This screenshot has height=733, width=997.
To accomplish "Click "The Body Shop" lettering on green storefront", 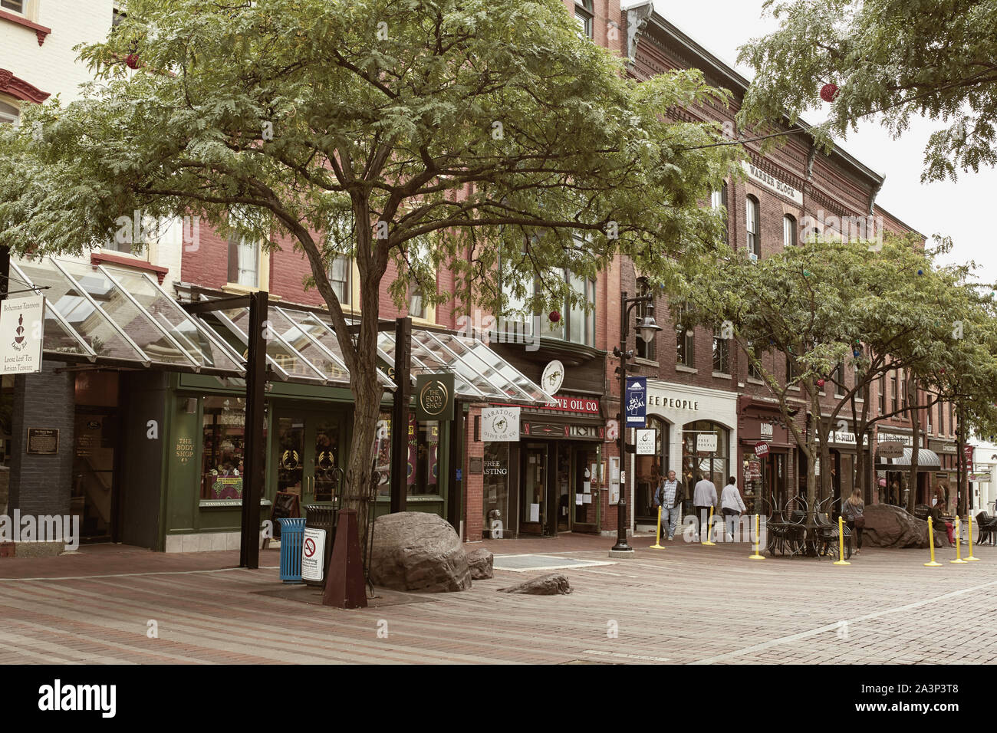I will [185, 449].
